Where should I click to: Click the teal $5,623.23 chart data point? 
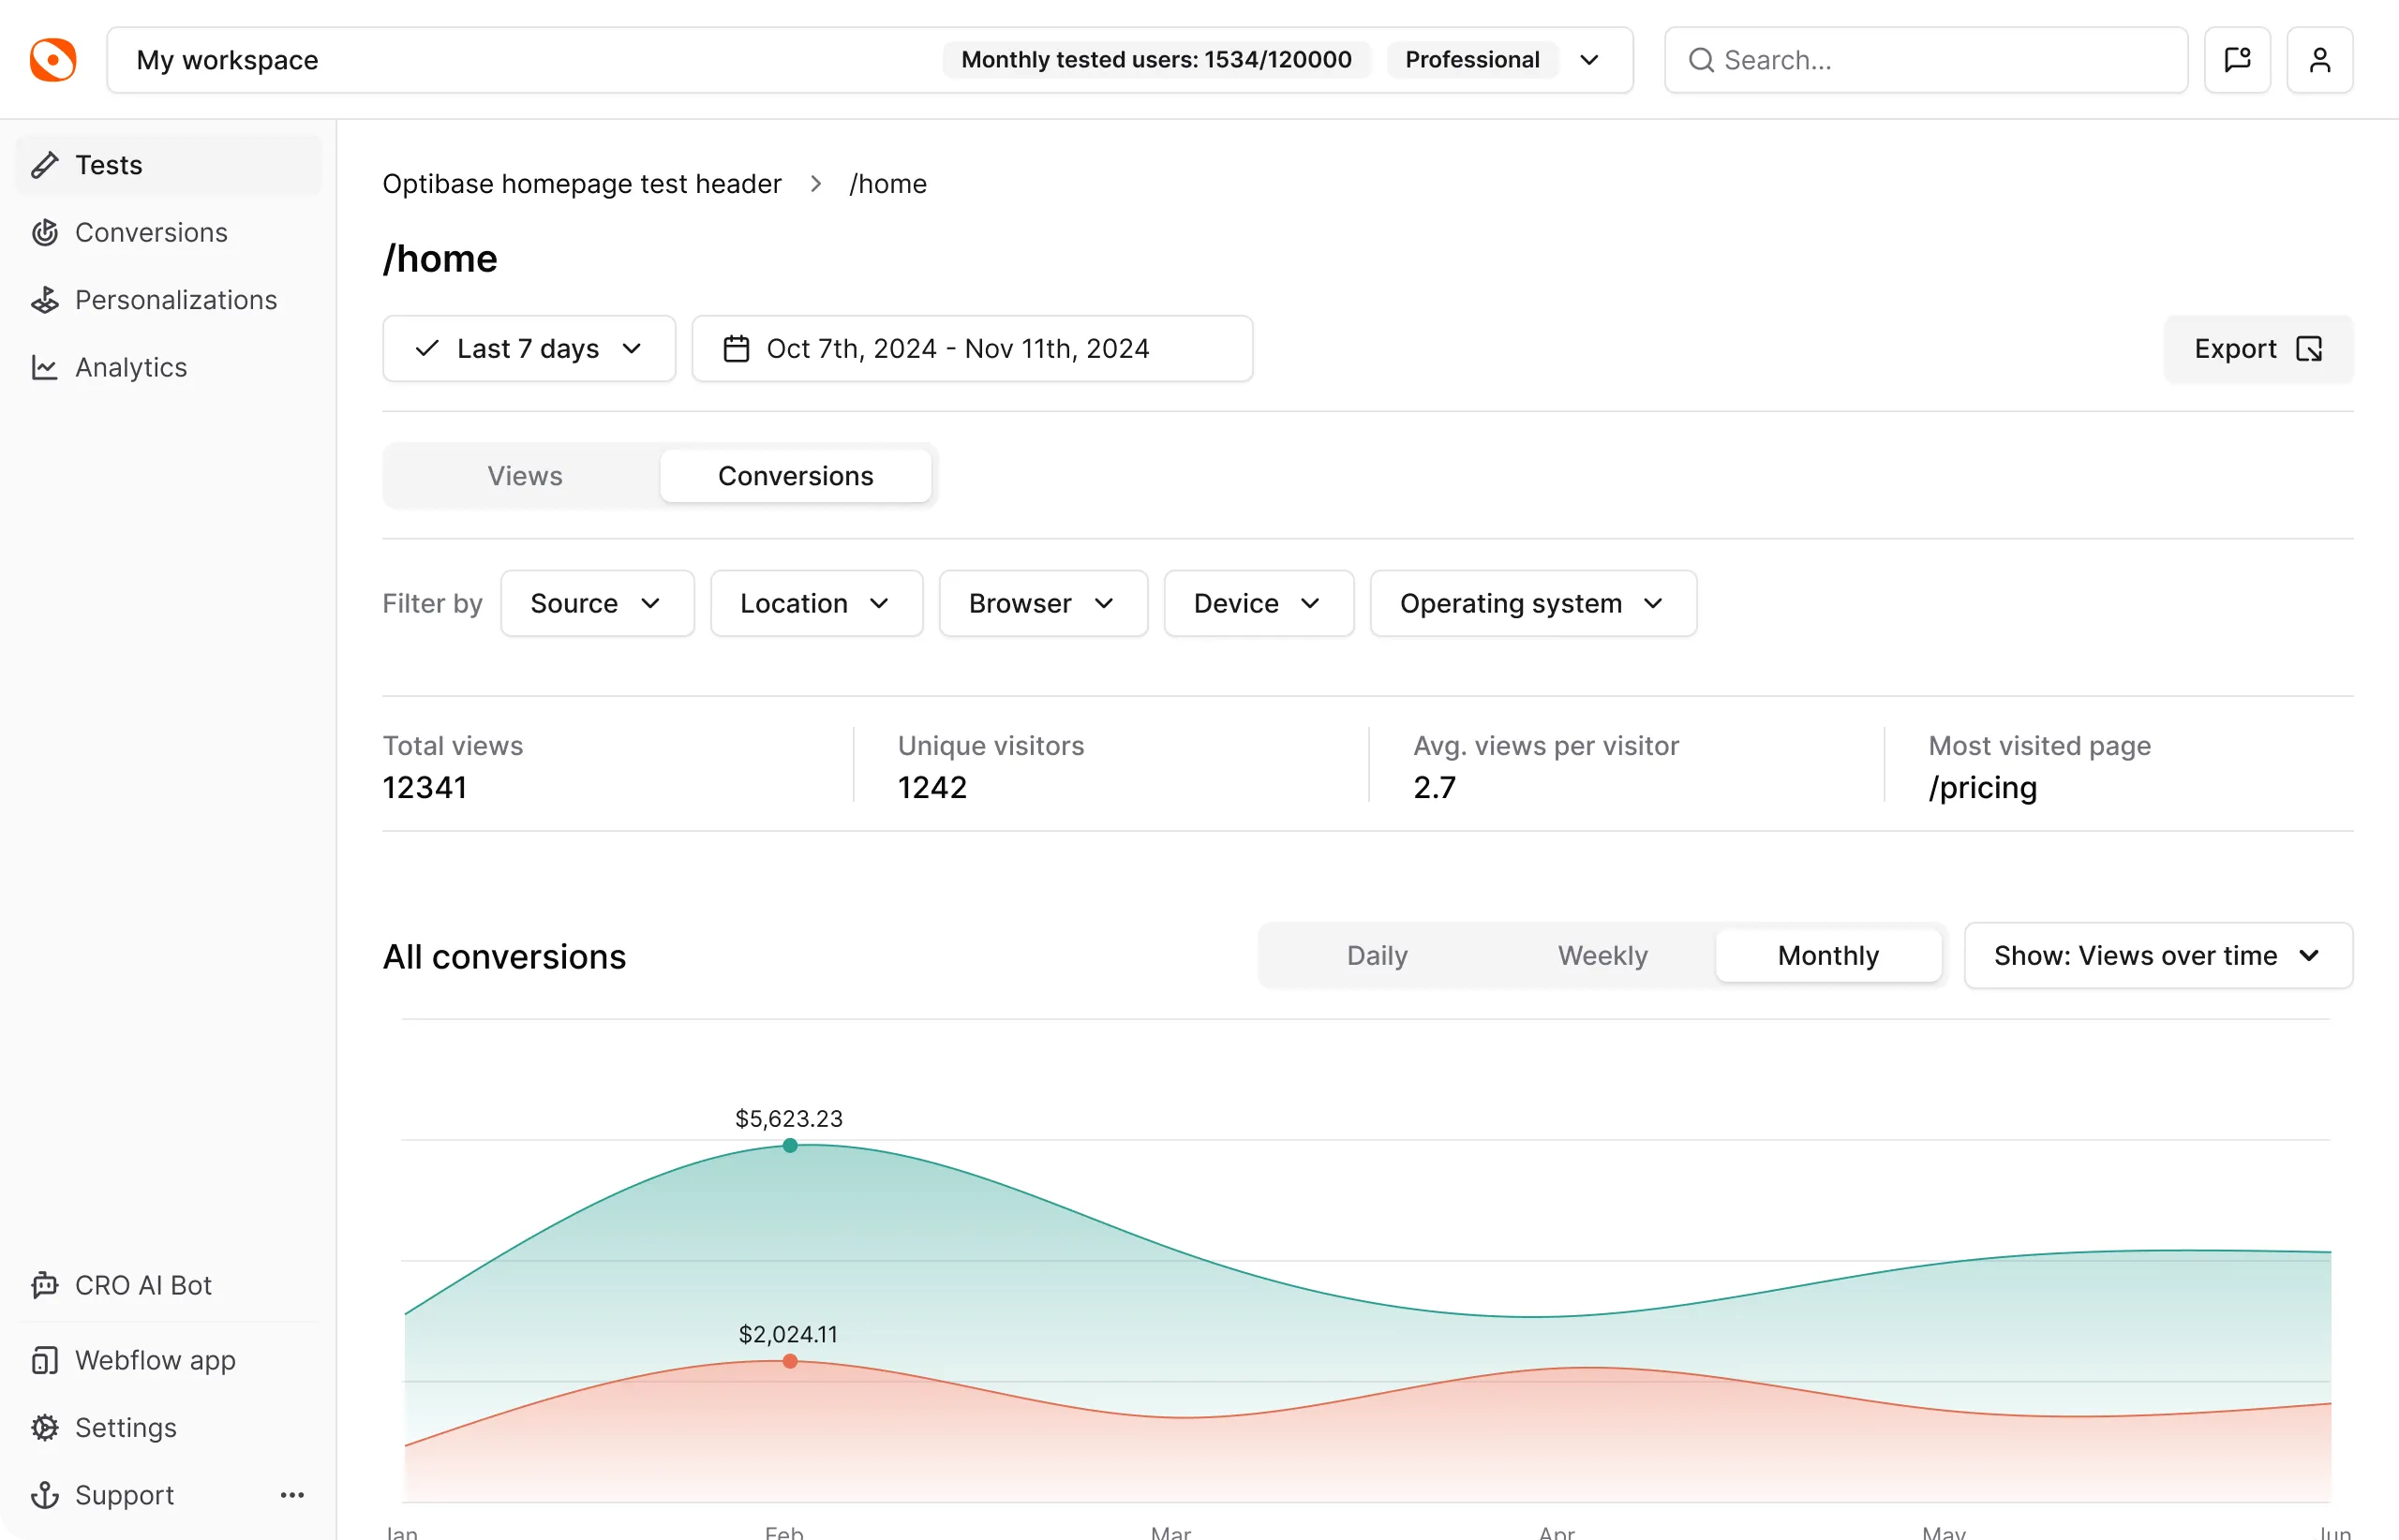click(x=789, y=1146)
